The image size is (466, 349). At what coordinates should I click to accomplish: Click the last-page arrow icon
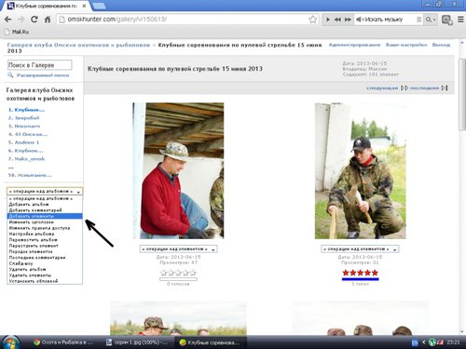445,88
